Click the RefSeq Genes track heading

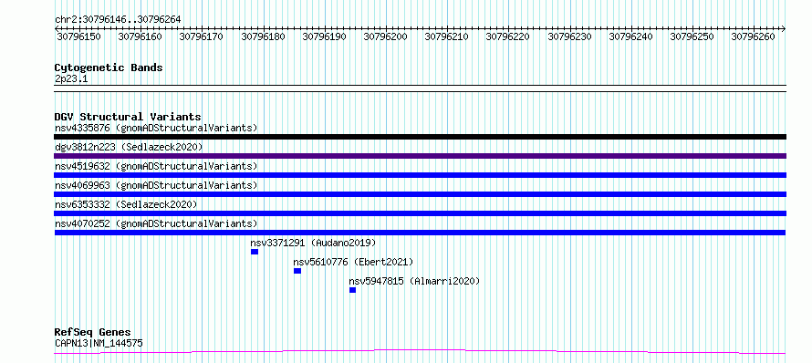tap(92, 332)
